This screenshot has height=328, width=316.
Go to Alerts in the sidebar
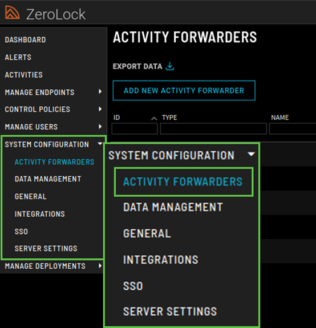point(18,57)
